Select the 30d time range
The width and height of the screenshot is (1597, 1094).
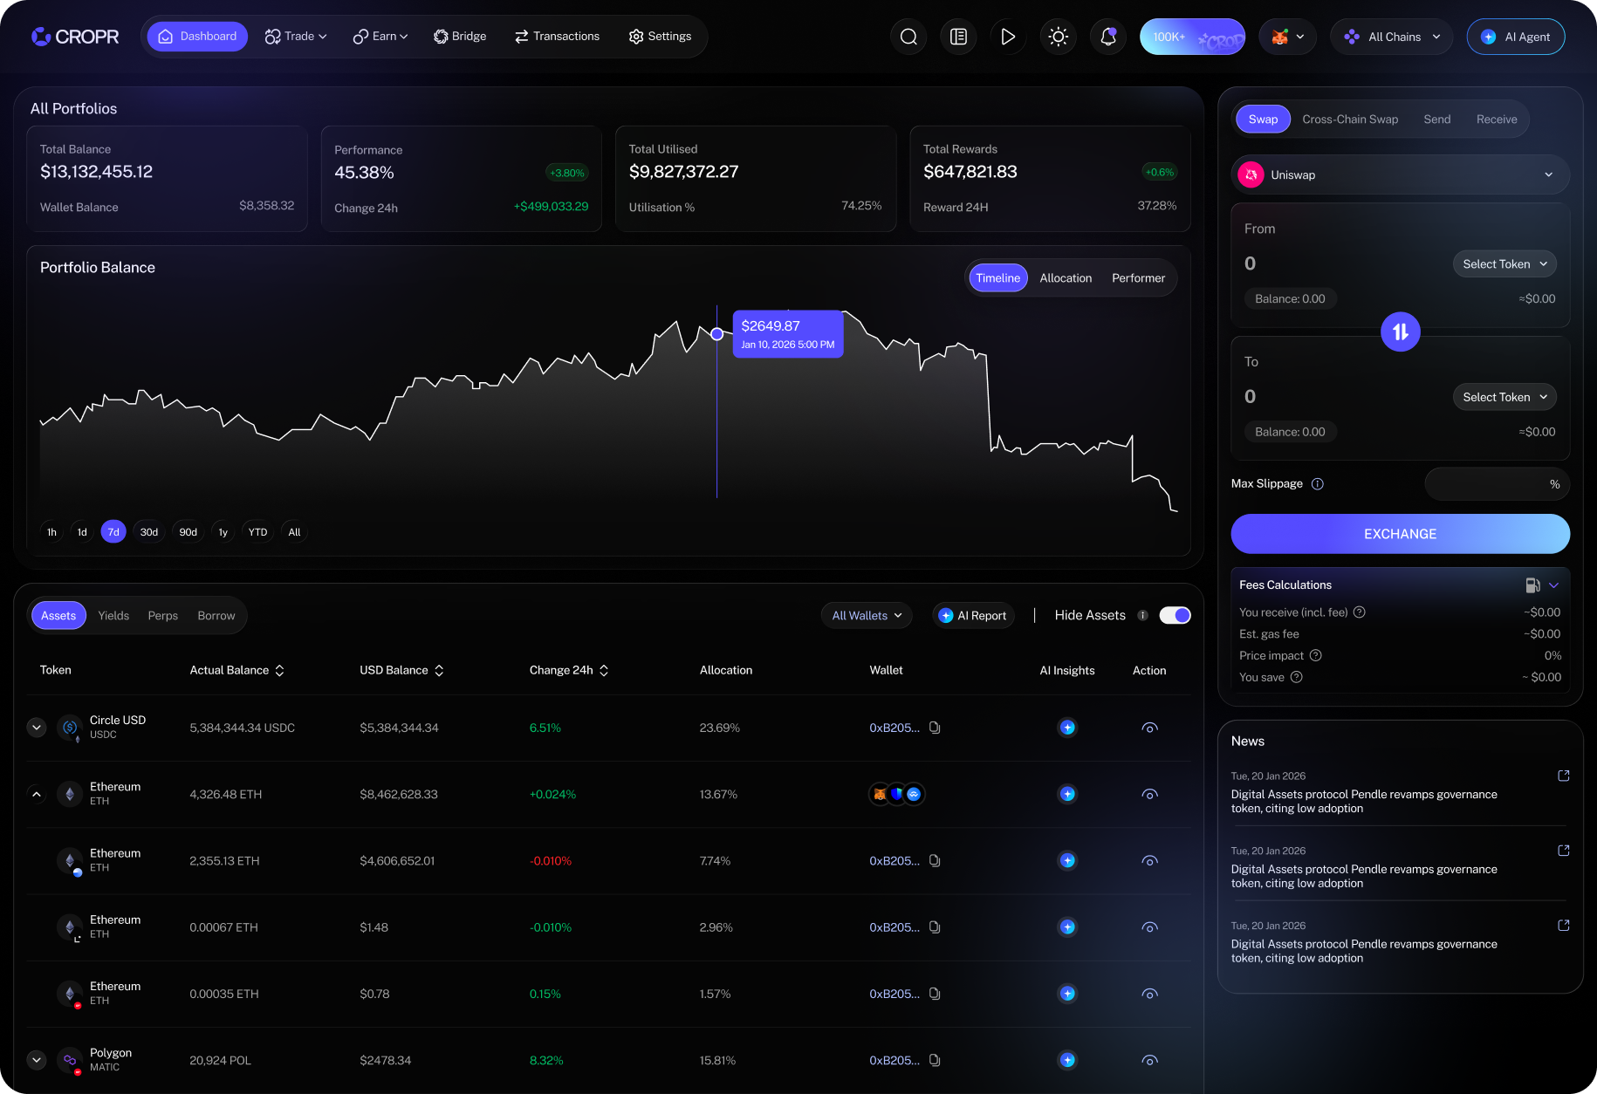(149, 532)
